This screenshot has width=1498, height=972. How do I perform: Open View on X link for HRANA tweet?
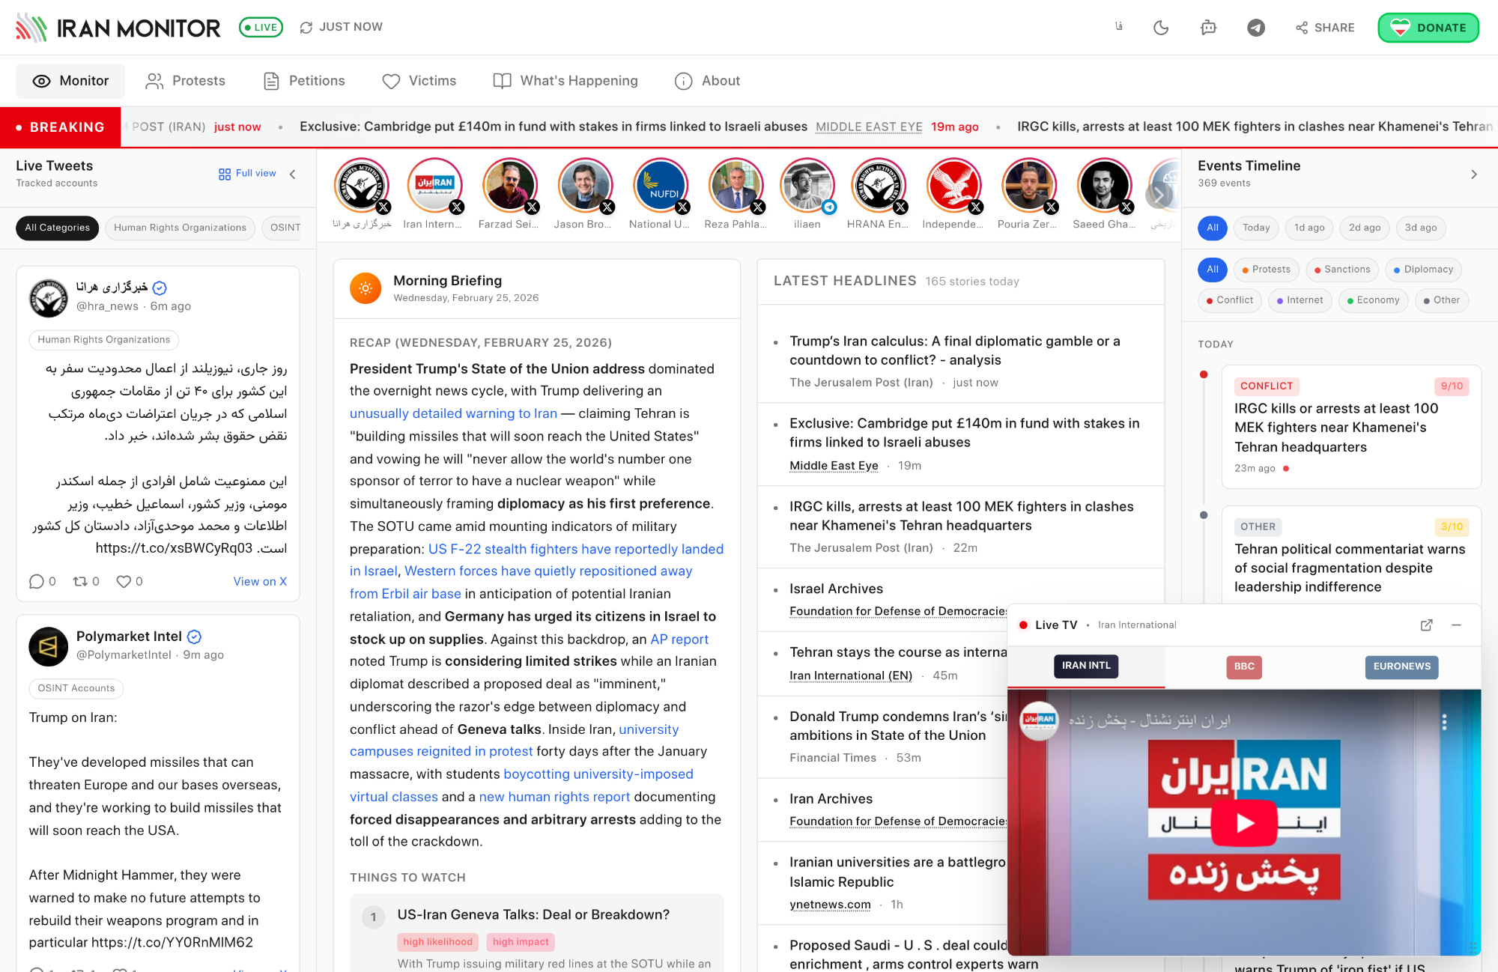[259, 581]
